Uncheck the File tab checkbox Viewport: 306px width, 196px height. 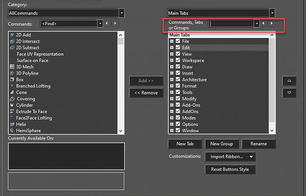point(178,41)
